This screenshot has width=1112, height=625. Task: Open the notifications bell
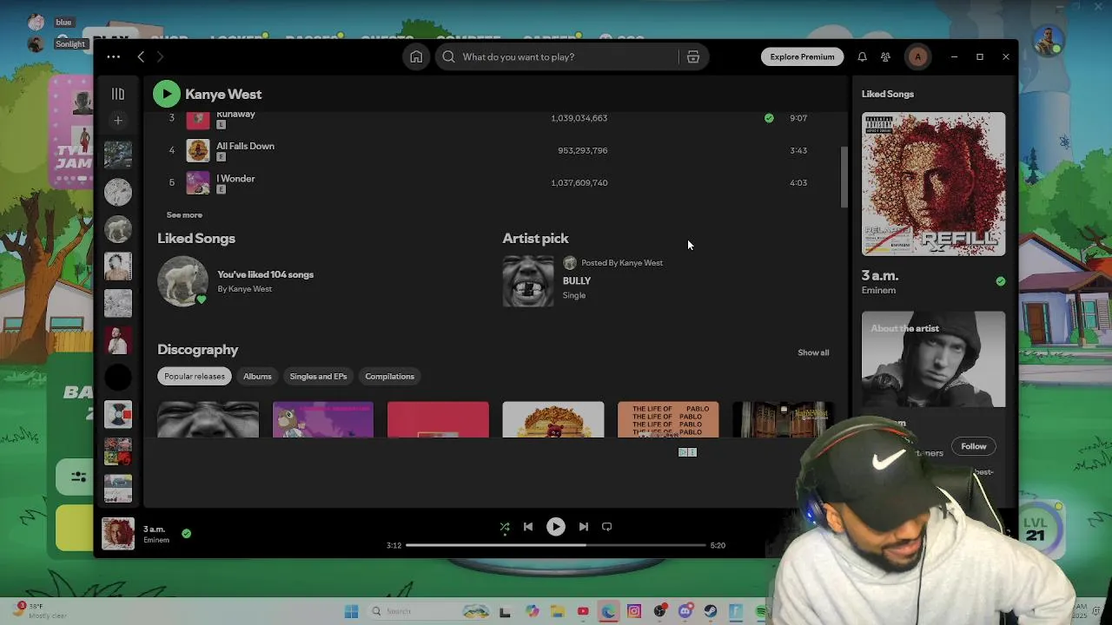(x=862, y=56)
